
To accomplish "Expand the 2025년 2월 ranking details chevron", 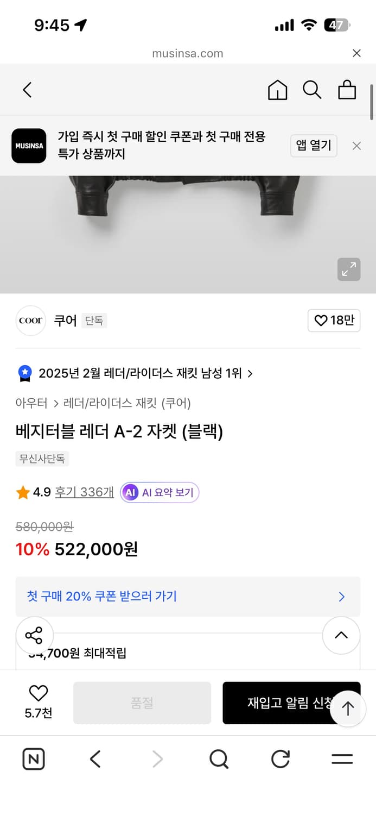I will tap(249, 373).
